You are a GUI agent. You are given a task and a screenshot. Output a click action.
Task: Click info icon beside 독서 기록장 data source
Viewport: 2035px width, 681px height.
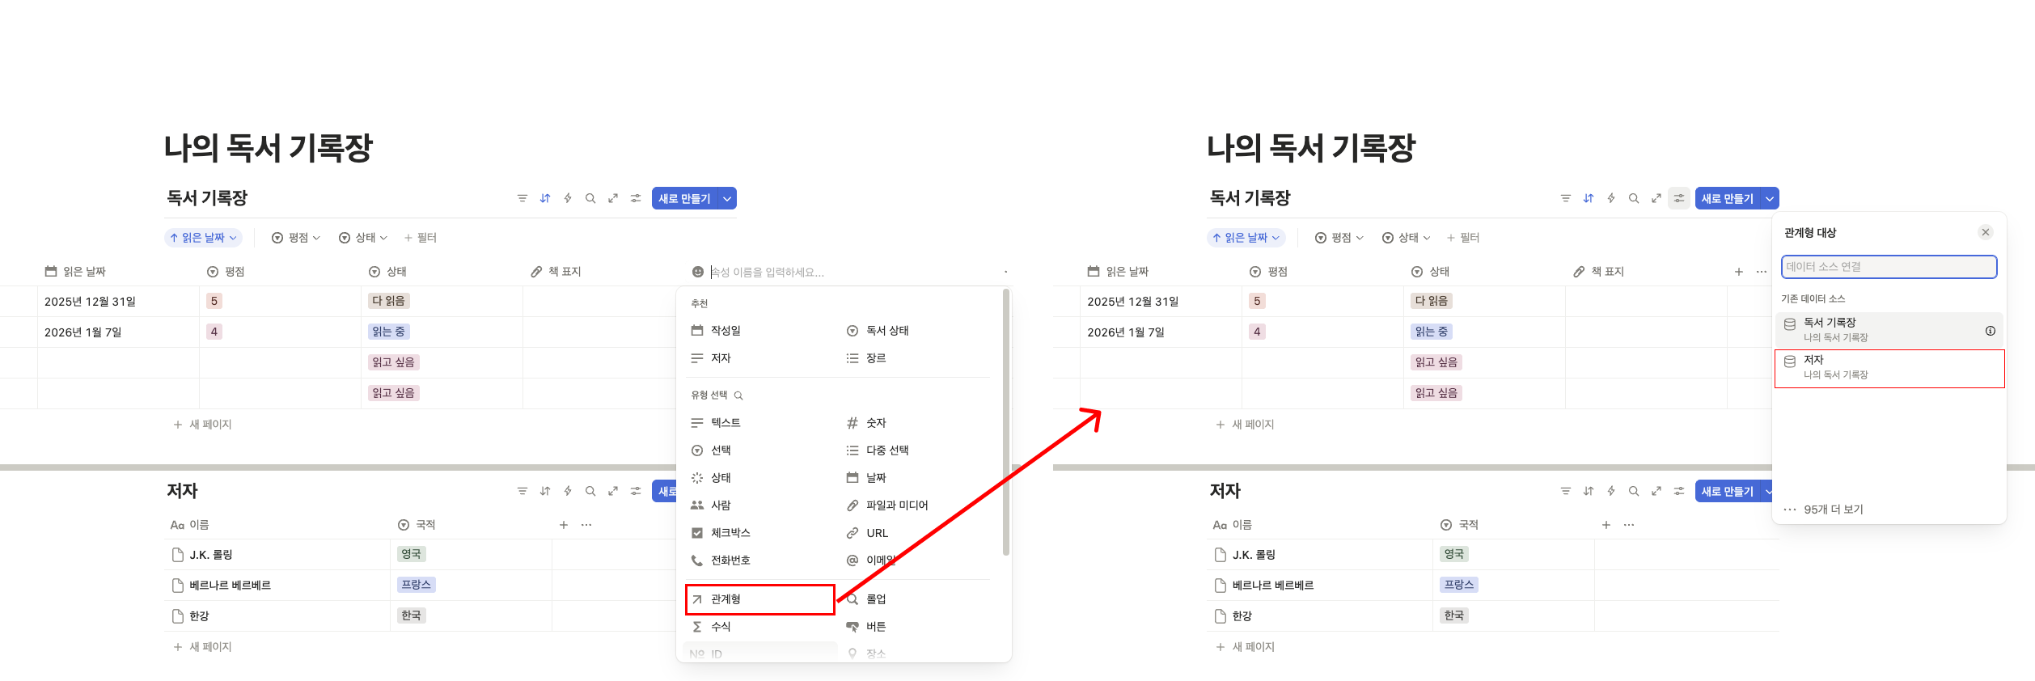tap(1991, 331)
